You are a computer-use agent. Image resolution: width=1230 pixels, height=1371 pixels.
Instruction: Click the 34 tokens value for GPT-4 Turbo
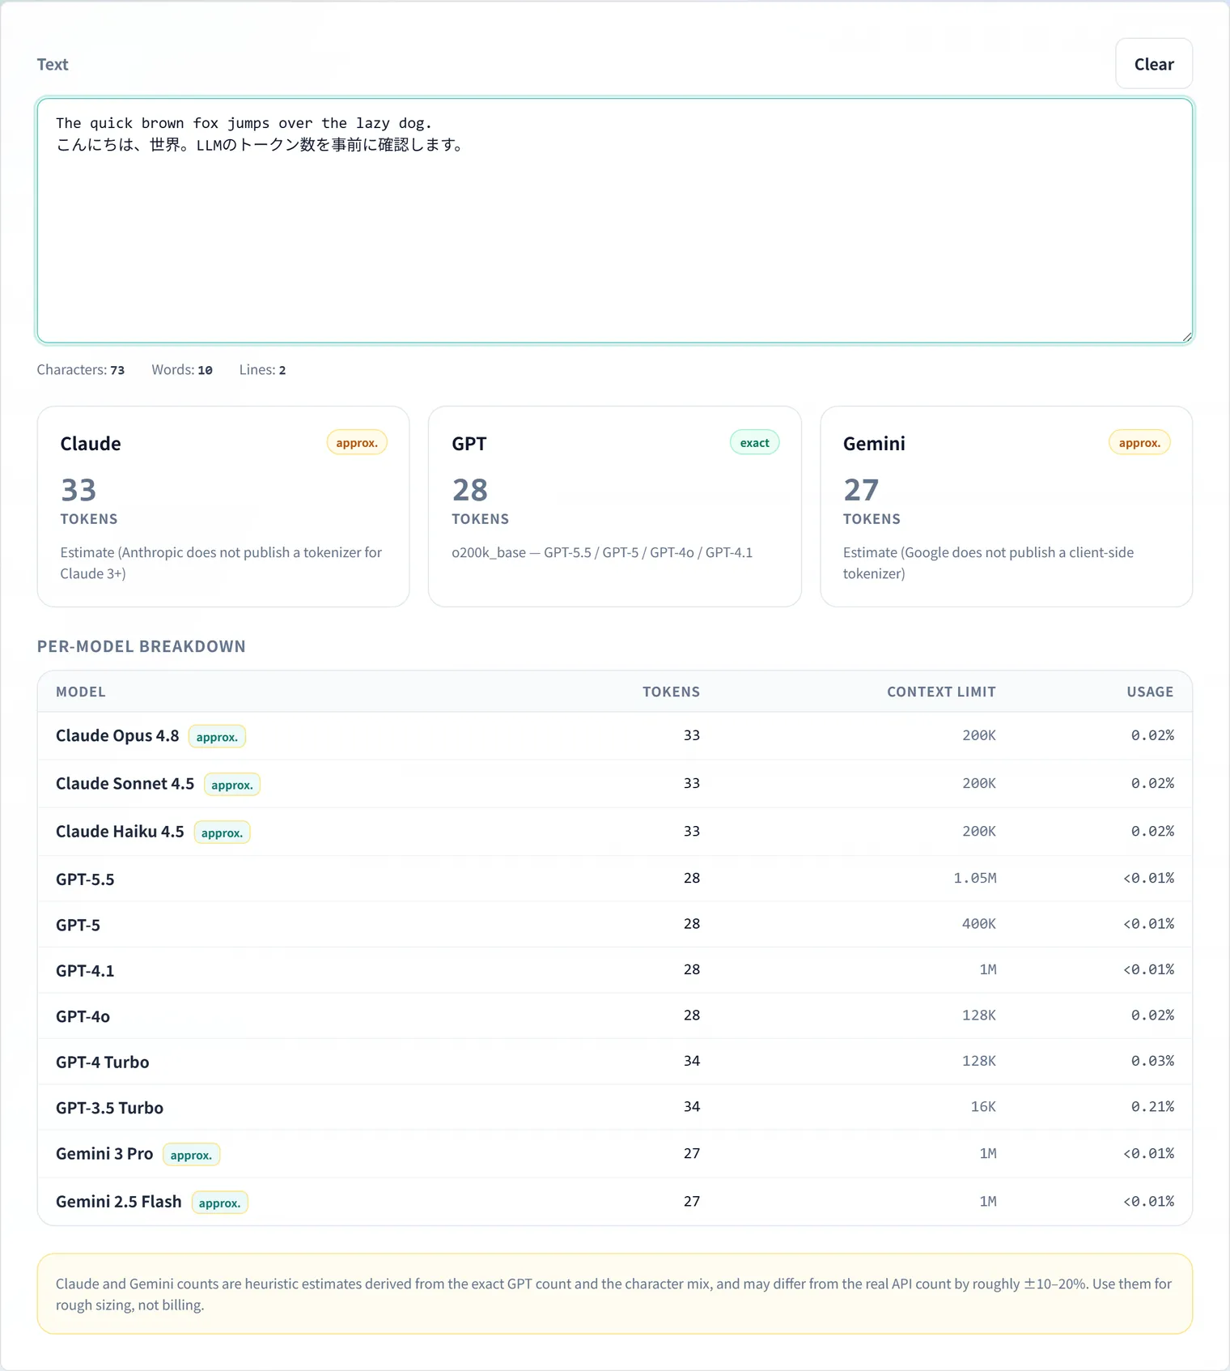[x=692, y=1061]
